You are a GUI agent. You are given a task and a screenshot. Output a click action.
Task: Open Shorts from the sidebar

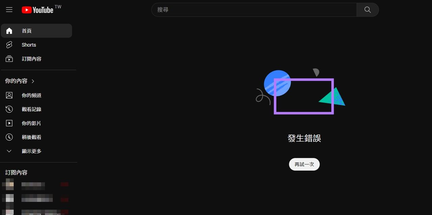(36, 45)
